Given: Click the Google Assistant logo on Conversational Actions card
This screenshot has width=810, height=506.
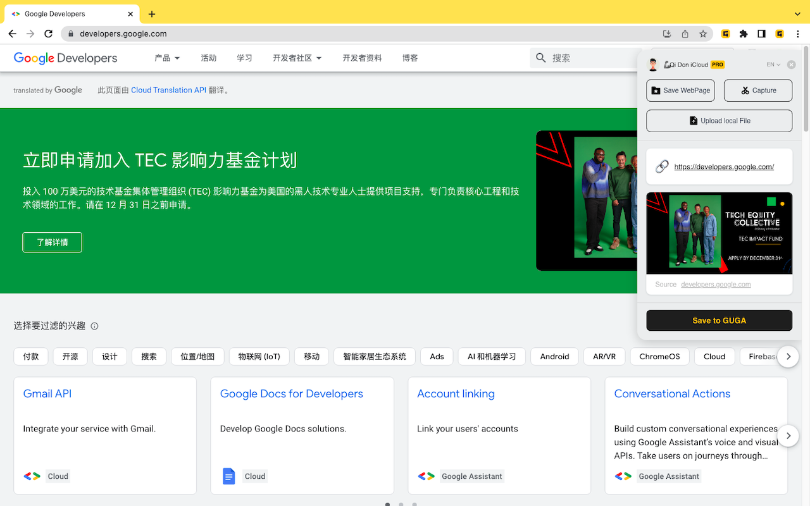Looking at the screenshot, I should coord(623,476).
